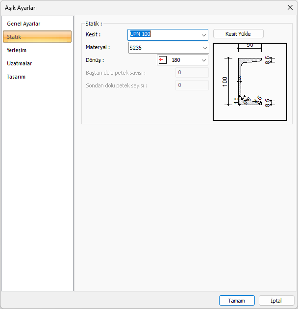Open the Tasarım settings page
The height and width of the screenshot is (309, 298).
click(x=16, y=77)
